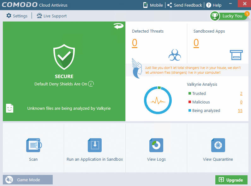Viewport: 251px width, 186px height.
Task: Open the Live Support menu item
Action: coord(52,16)
